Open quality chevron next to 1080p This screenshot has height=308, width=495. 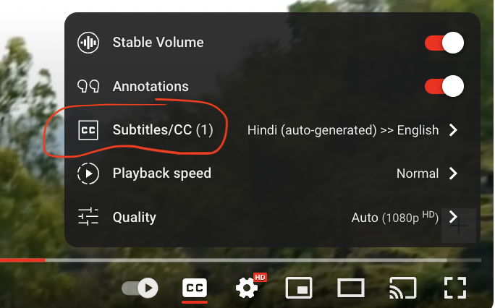pyautogui.click(x=453, y=217)
